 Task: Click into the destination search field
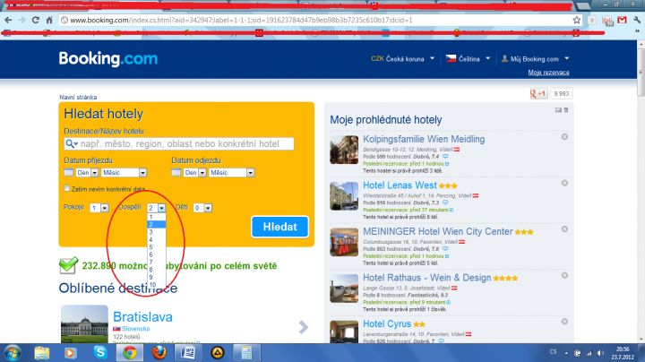(x=179, y=143)
